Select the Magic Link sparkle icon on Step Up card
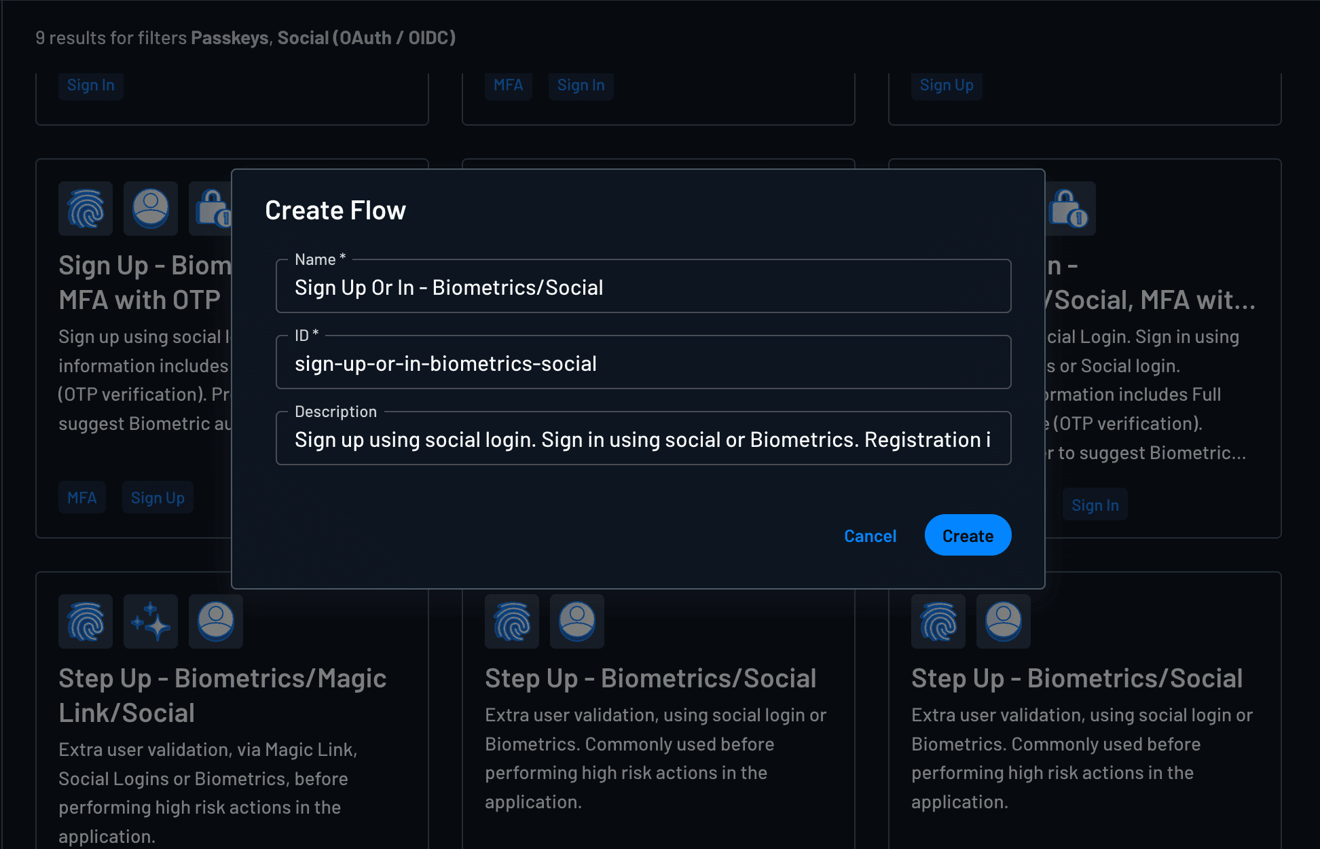Viewport: 1320px width, 849px height. click(x=150, y=621)
